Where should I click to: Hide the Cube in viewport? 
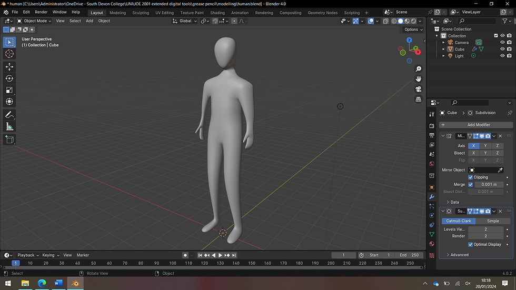(x=502, y=49)
